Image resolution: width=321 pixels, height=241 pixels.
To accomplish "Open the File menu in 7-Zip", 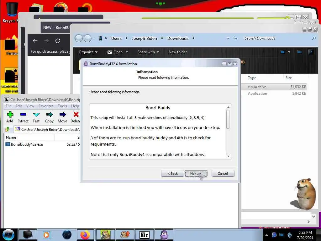I will [8, 106].
